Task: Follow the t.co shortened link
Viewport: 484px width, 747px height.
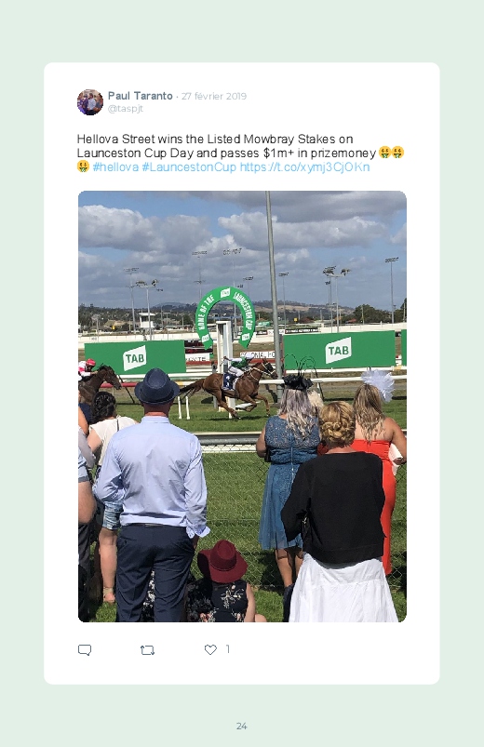Action: tap(304, 167)
